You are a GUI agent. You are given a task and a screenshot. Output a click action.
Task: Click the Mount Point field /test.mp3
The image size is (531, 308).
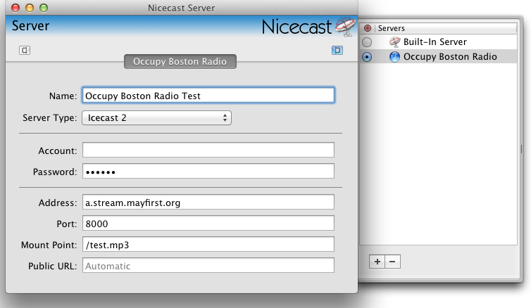click(x=208, y=245)
